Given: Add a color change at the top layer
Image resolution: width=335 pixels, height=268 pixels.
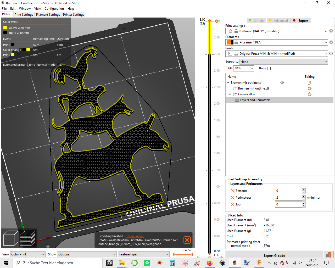Looking at the screenshot, I should click(217, 21).
